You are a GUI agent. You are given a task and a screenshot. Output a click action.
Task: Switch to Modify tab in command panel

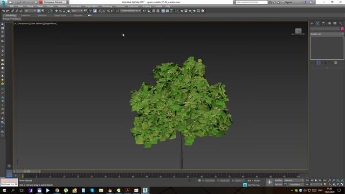(x=318, y=23)
